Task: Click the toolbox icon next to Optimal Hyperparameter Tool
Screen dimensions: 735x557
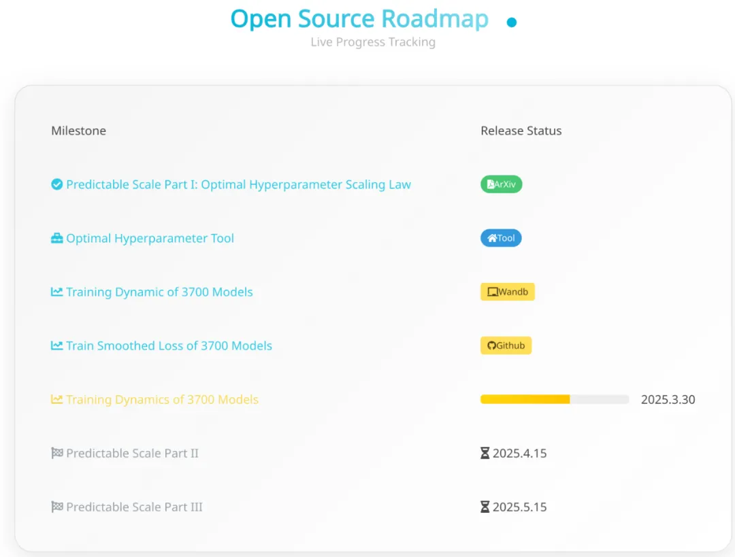Action: 56,238
